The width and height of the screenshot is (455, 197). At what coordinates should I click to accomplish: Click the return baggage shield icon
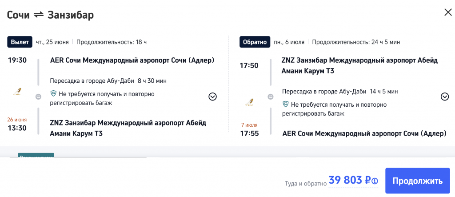click(286, 105)
